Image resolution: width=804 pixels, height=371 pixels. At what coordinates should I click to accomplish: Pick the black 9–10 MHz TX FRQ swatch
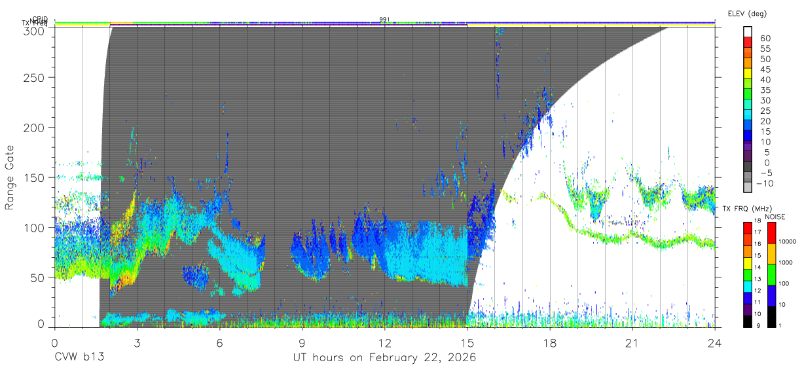pos(748,321)
